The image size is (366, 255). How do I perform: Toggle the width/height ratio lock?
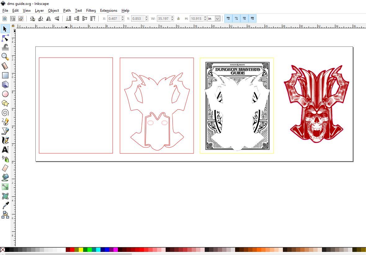(x=178, y=18)
